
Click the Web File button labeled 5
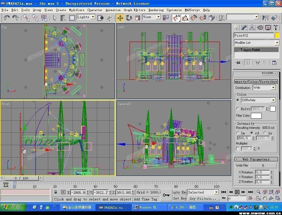[263, 165]
